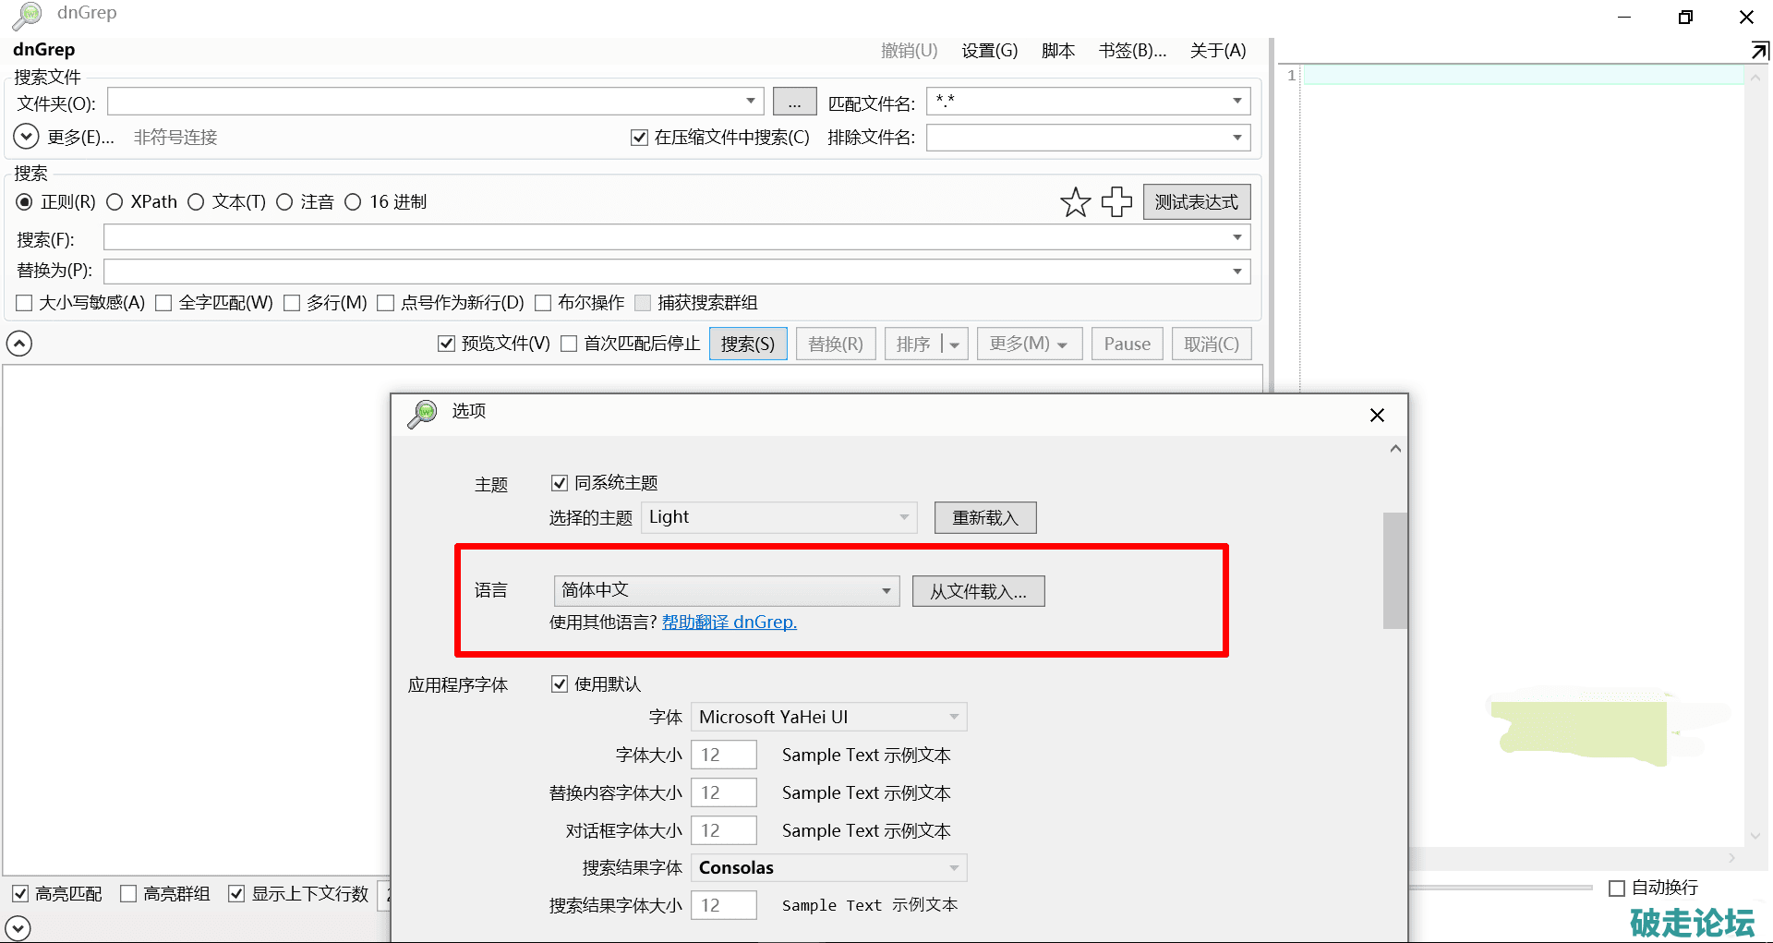Click the plus add-bookmark icon
Image resolution: width=1773 pixels, height=943 pixels.
click(1116, 202)
